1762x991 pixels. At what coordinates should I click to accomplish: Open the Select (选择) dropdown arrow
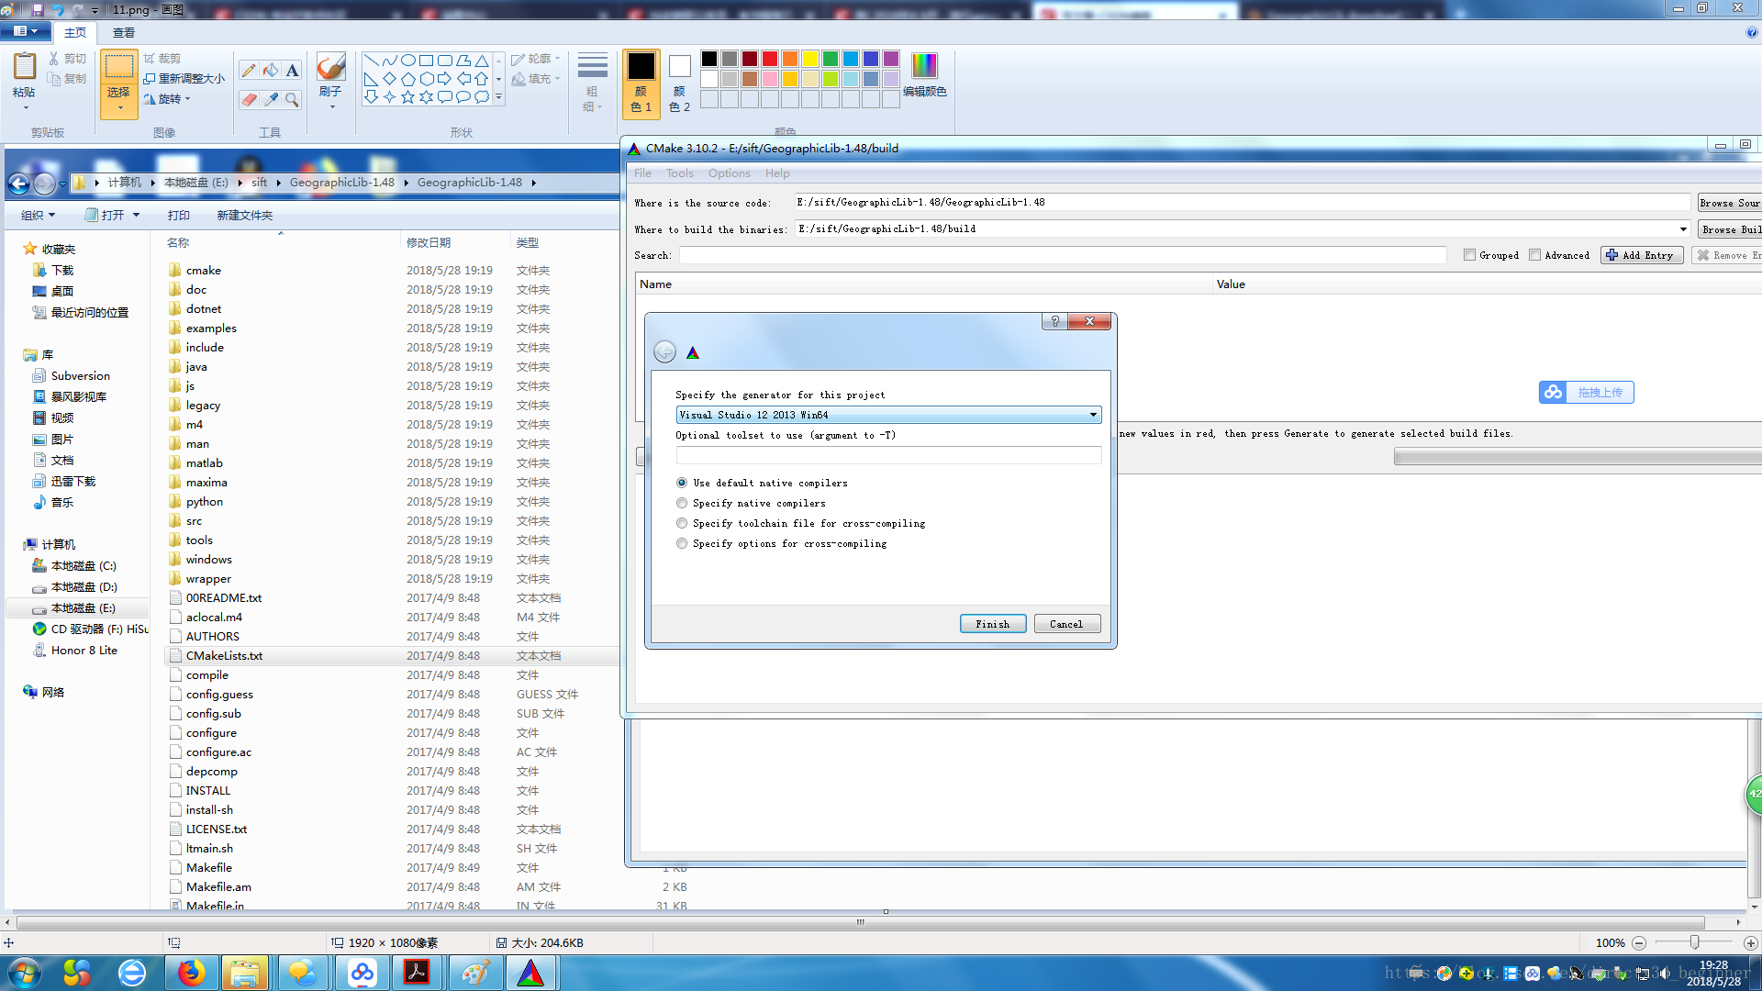point(119,108)
